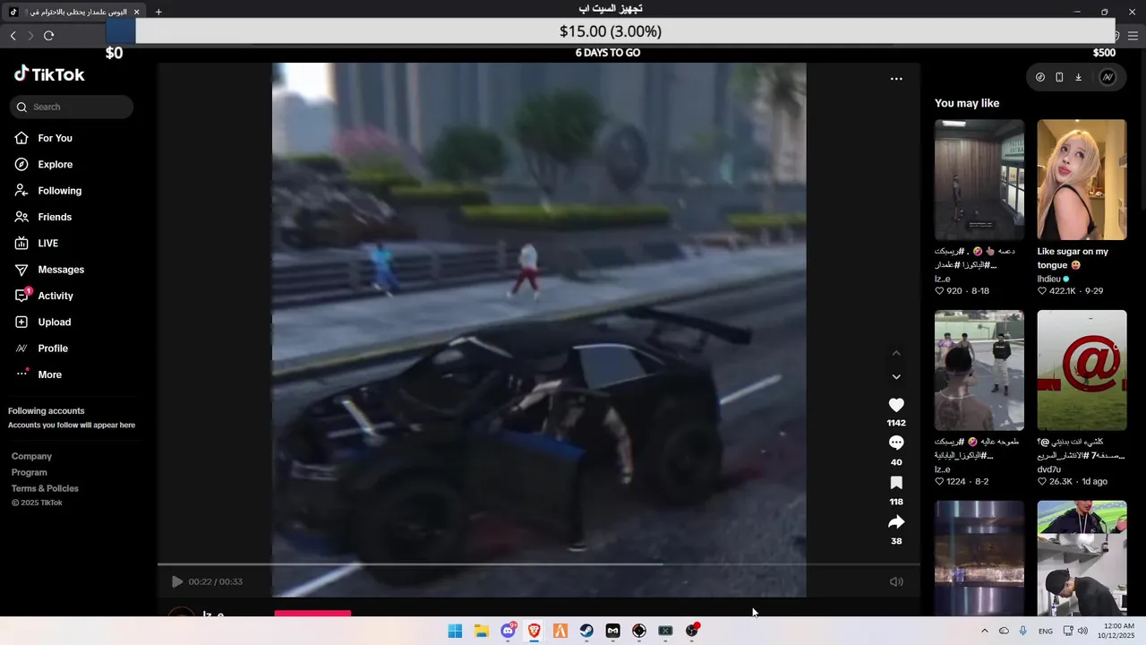The image size is (1146, 645).
Task: Click the Following accounts heading
Action: (47, 411)
